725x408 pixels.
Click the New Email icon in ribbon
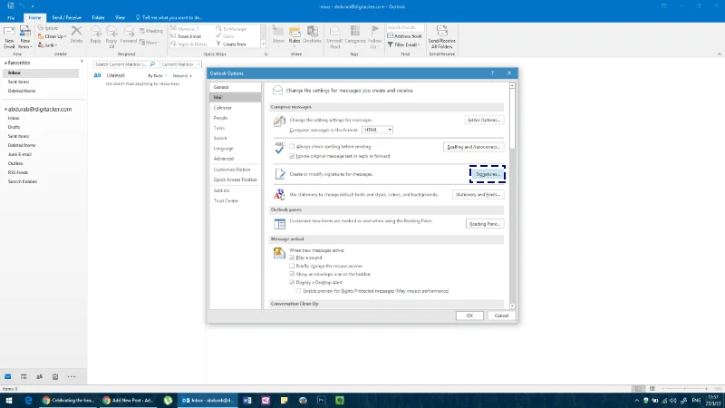[x=9, y=37]
